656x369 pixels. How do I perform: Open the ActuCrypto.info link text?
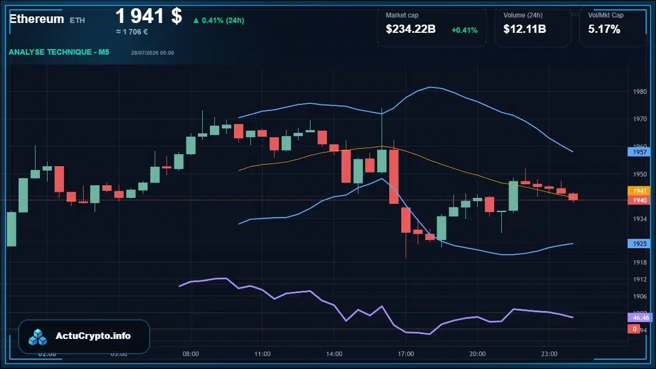coord(93,336)
